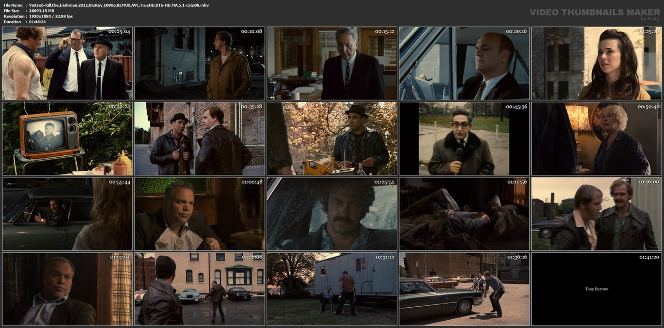Screen dimensions: 664x328
Task: Click the duration value 01:46:24
Action: [x=37, y=22]
